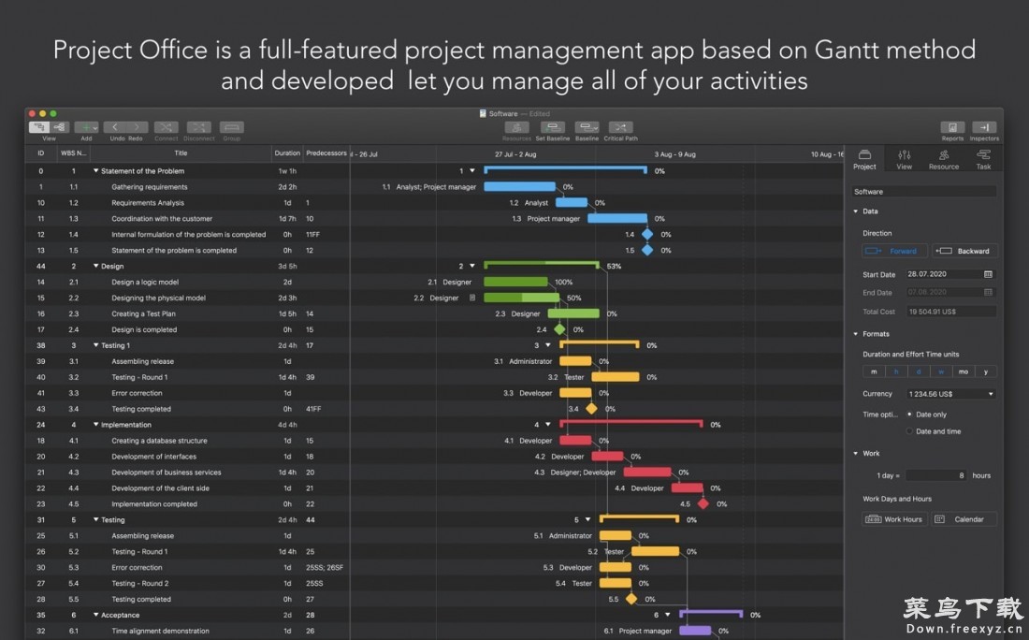The image size is (1029, 640).
Task: Collapse the Testing 1 task group
Action: point(95,345)
